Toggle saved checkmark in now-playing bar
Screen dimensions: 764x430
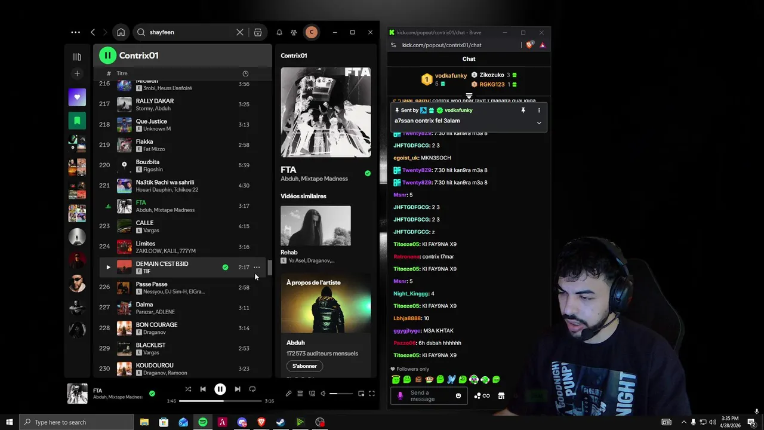(x=152, y=394)
